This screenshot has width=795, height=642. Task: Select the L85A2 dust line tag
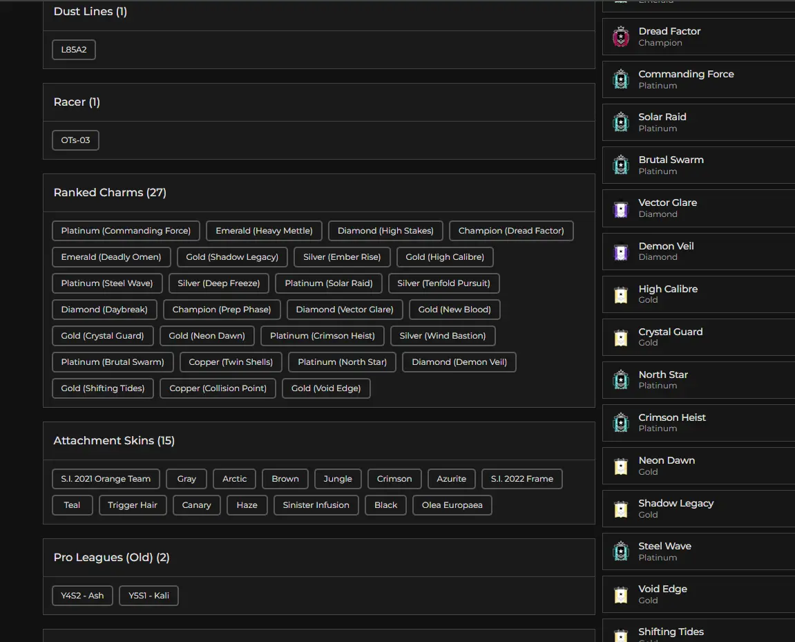[x=74, y=50]
